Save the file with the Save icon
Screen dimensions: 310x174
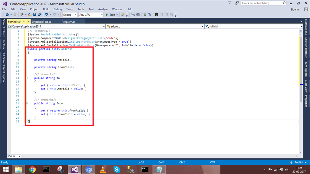(x=35, y=15)
